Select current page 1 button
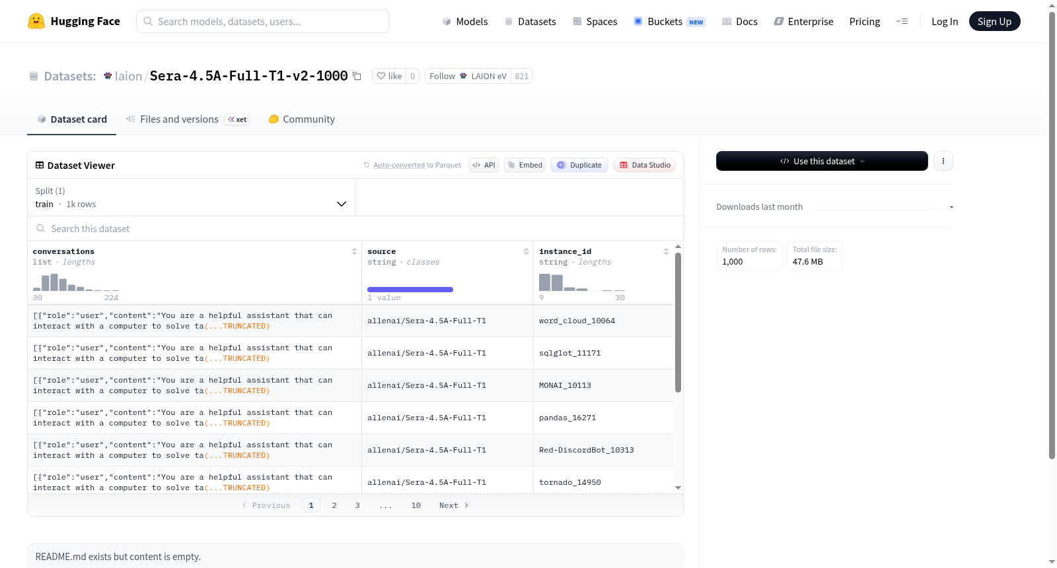The width and height of the screenshot is (1057, 568). pyautogui.click(x=311, y=505)
